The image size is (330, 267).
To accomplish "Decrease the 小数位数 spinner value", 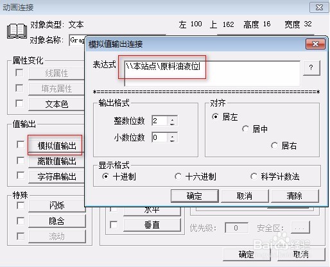I will [172, 140].
